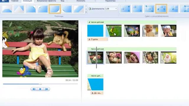Select the laughing child in pink hat clip

click(x=132, y=58)
